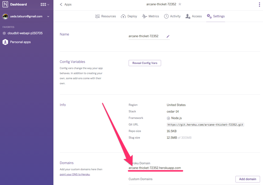Click the pencil edit icon for the name

click(168, 36)
